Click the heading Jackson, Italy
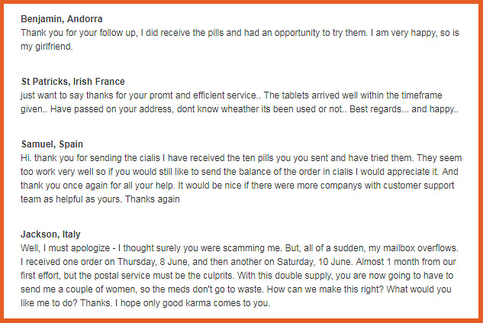 50,234
